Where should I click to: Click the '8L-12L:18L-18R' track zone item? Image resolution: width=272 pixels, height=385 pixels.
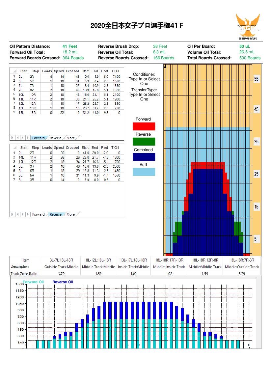98,260
